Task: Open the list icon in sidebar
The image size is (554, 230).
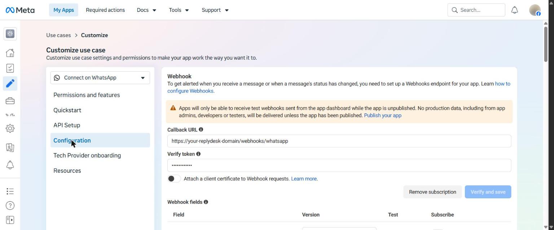Action: click(x=10, y=191)
